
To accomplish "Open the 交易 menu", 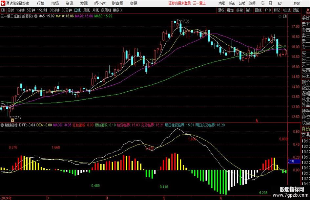I will (134, 3).
